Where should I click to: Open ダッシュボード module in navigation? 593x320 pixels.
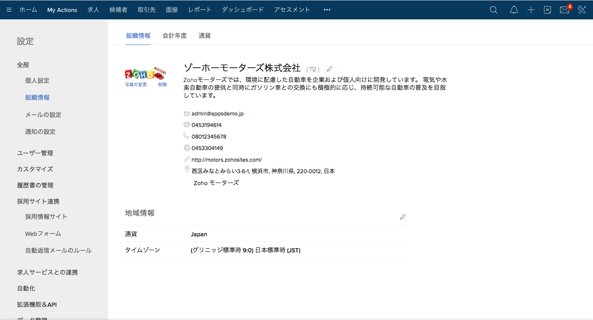(243, 10)
